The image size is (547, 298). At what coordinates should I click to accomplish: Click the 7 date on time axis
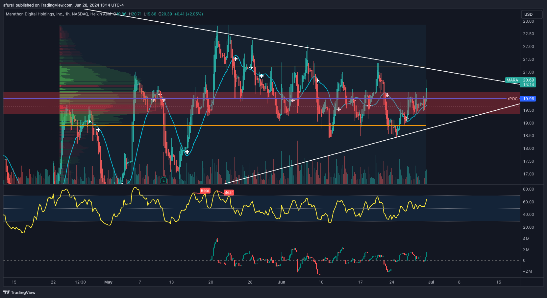140,282
